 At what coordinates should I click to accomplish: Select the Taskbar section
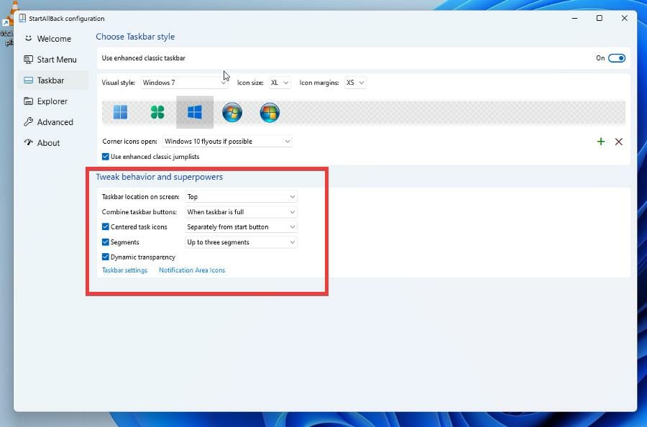[x=54, y=80]
